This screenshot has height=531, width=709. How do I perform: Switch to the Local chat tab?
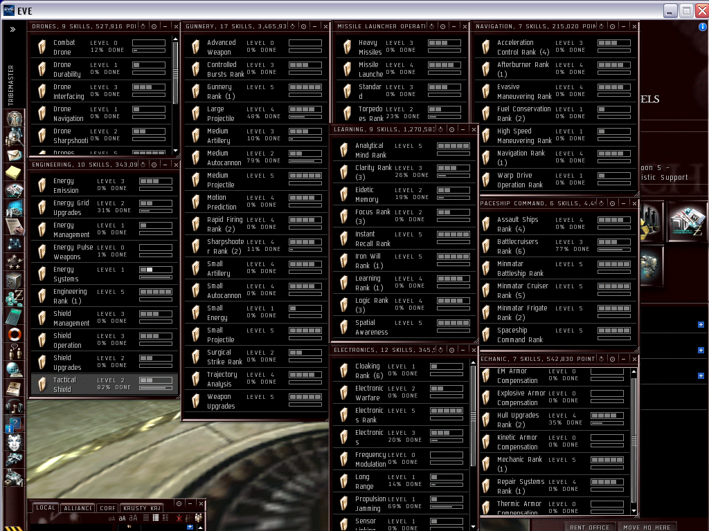point(46,508)
